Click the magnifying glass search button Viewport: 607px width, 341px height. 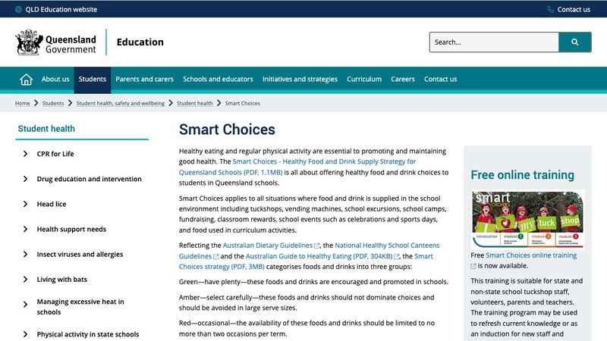[x=575, y=42]
